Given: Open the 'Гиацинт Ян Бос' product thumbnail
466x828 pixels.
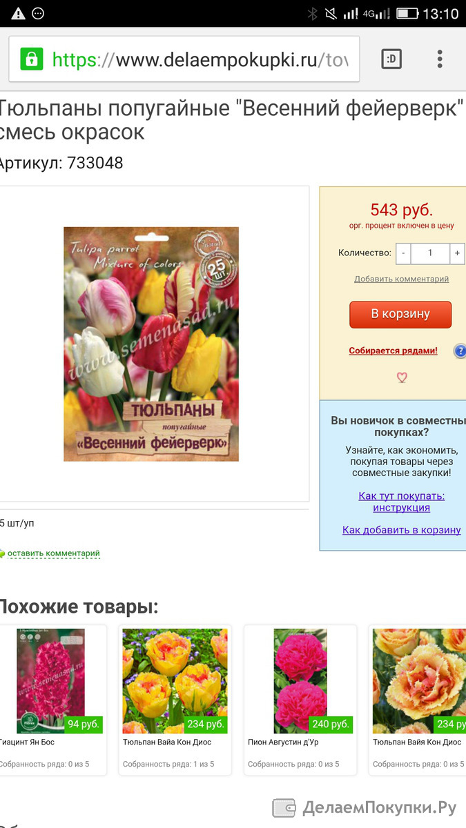Looking at the screenshot, I should pyautogui.click(x=50, y=681).
